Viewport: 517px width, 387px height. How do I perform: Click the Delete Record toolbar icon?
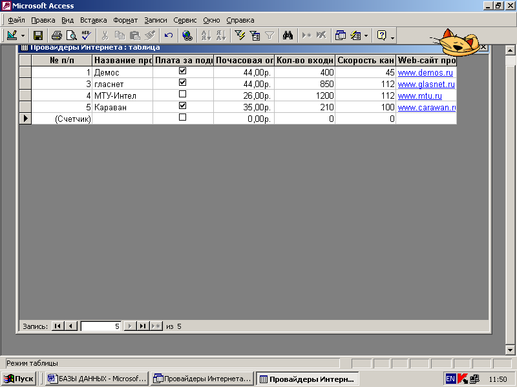coord(321,35)
